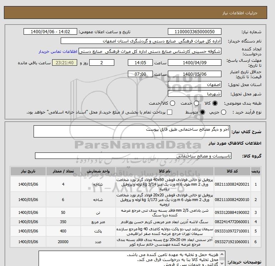Click the remaining days field showing 2
The width and height of the screenshot is (275, 266).
click(x=102, y=62)
